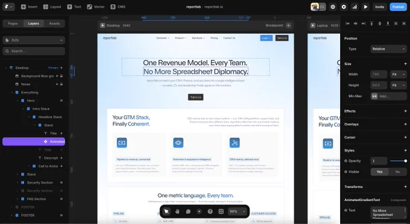410x224 pixels.
Task: Set Visible to No
Action: pos(397,172)
